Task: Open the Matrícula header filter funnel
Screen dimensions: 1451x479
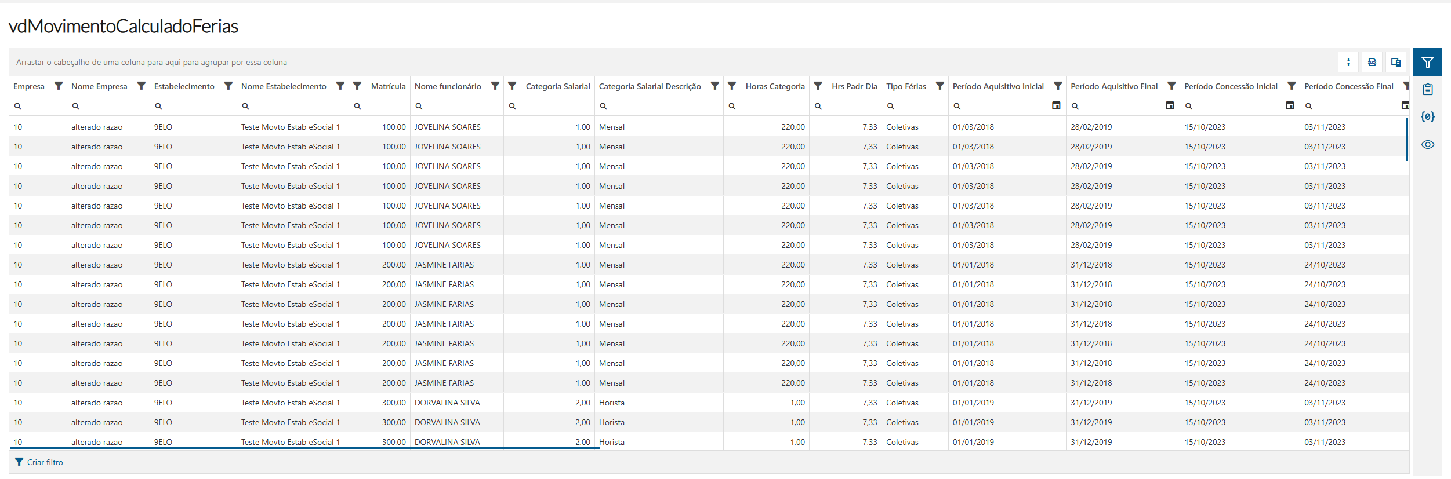Action: click(357, 86)
